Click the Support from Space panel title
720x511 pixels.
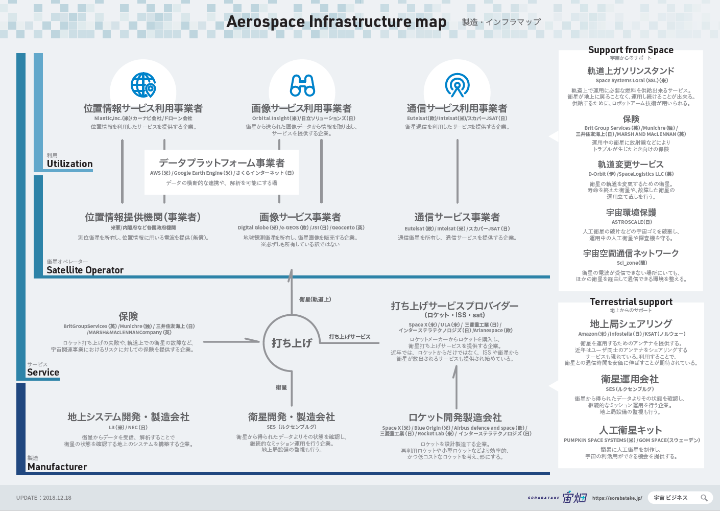coord(631,50)
